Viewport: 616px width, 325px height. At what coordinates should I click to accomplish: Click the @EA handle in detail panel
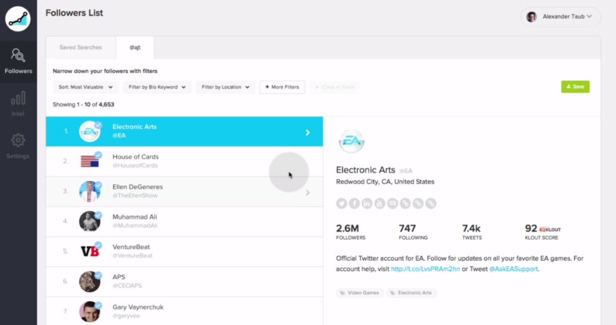point(406,171)
